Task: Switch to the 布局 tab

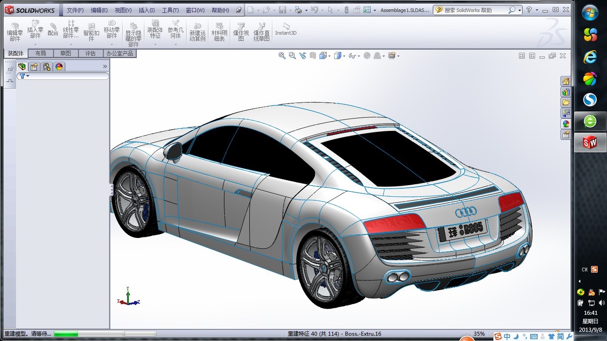Action: (x=40, y=53)
